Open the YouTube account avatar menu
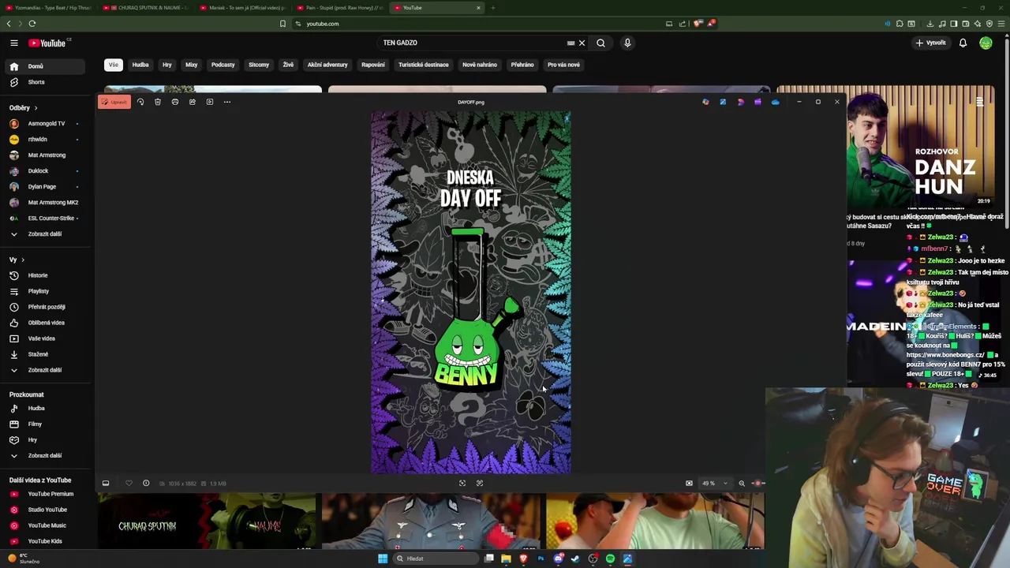Screen dimensions: 1010x568 point(986,43)
